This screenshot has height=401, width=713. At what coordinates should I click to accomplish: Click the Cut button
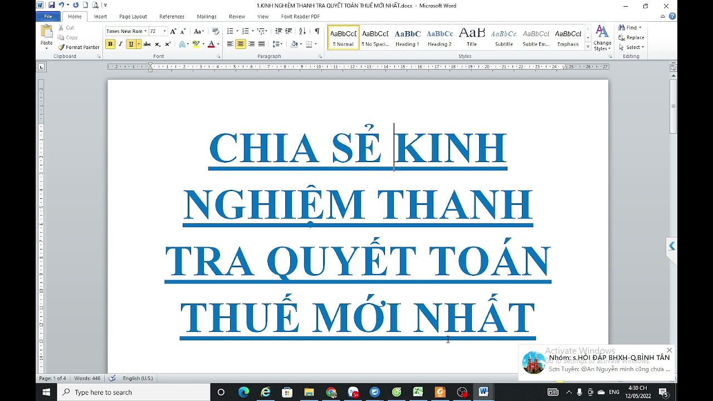66,27
